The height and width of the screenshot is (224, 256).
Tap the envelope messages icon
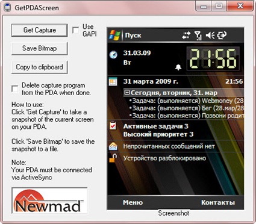[x=113, y=146]
